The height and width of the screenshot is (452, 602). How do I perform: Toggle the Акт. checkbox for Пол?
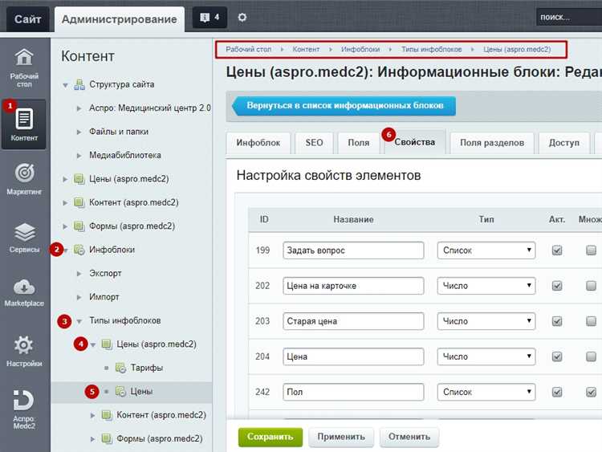coord(557,392)
